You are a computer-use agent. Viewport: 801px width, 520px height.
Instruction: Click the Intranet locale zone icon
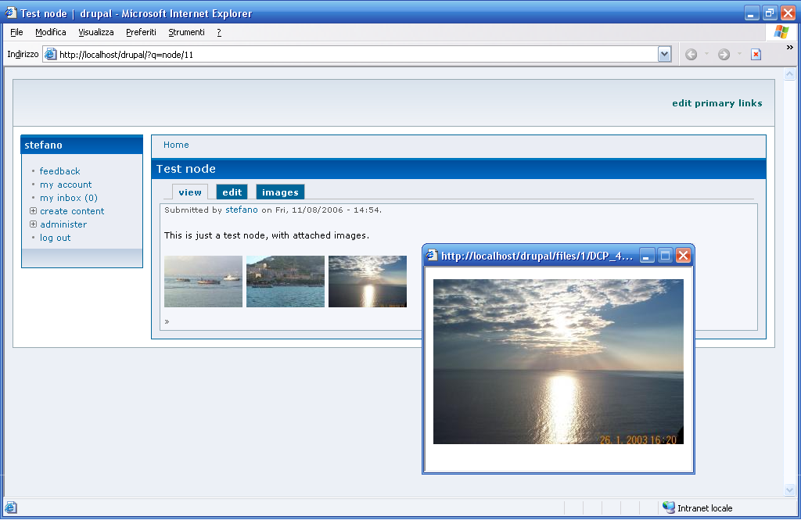(x=668, y=507)
